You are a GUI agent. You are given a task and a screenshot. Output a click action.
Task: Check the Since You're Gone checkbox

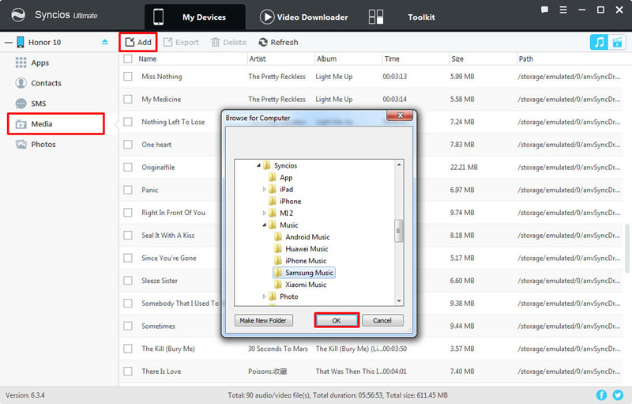pos(128,258)
